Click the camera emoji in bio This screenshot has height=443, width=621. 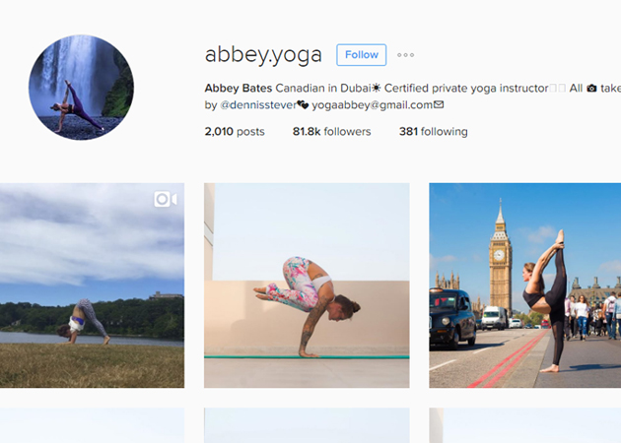click(591, 89)
